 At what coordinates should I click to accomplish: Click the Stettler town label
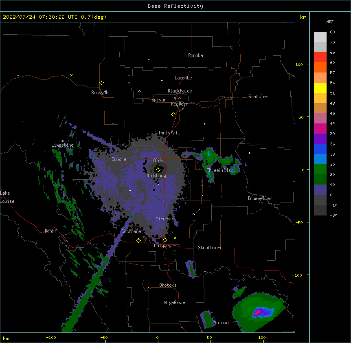pyautogui.click(x=258, y=97)
